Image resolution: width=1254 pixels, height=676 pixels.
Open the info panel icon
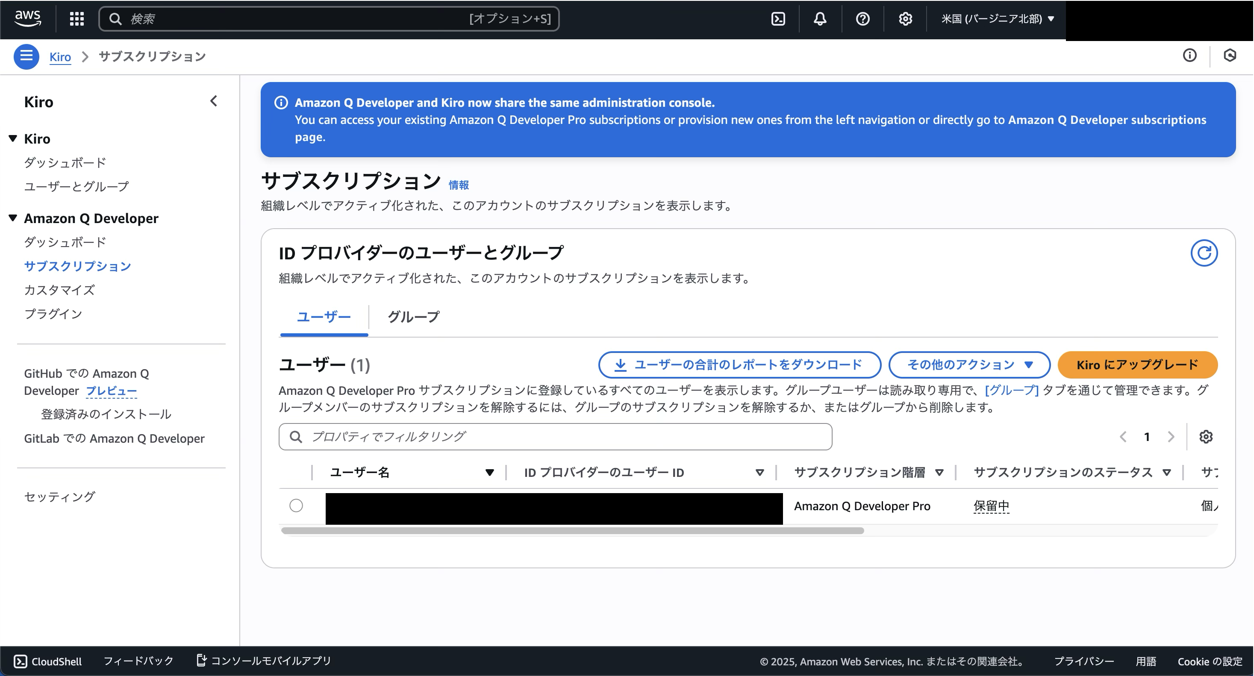pyautogui.click(x=1189, y=56)
